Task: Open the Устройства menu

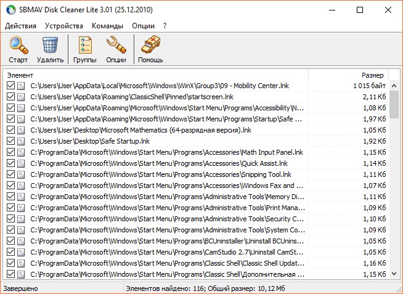Action: (x=64, y=26)
